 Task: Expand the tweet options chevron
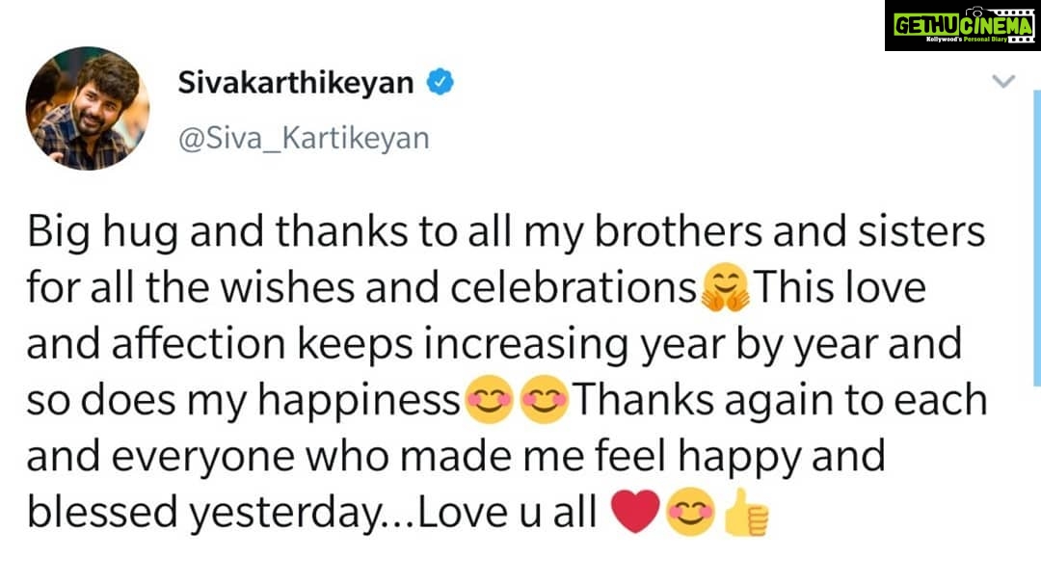click(x=1003, y=82)
